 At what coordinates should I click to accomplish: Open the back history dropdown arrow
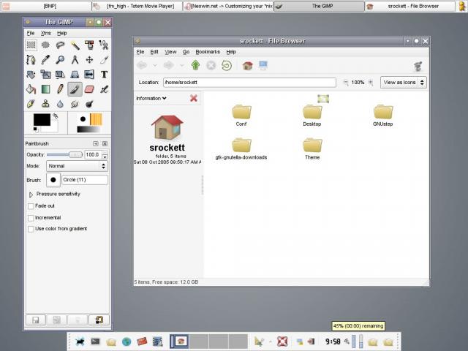(155, 65)
